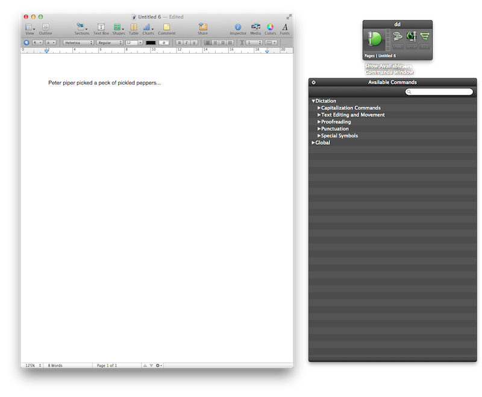Click the text background color swatch
Image resolution: width=482 pixels, height=397 pixels.
(164, 42)
